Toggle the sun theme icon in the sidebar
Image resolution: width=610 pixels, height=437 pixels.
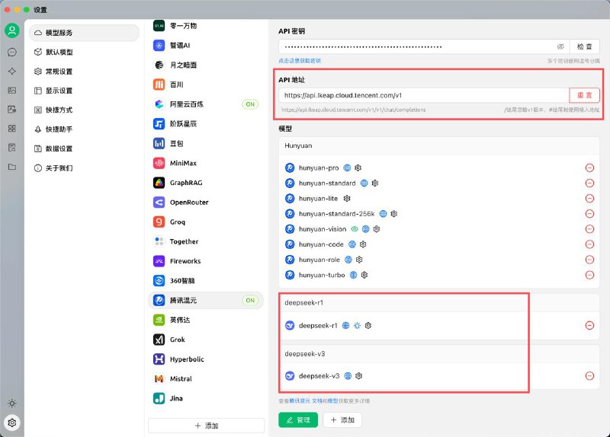pos(12,404)
